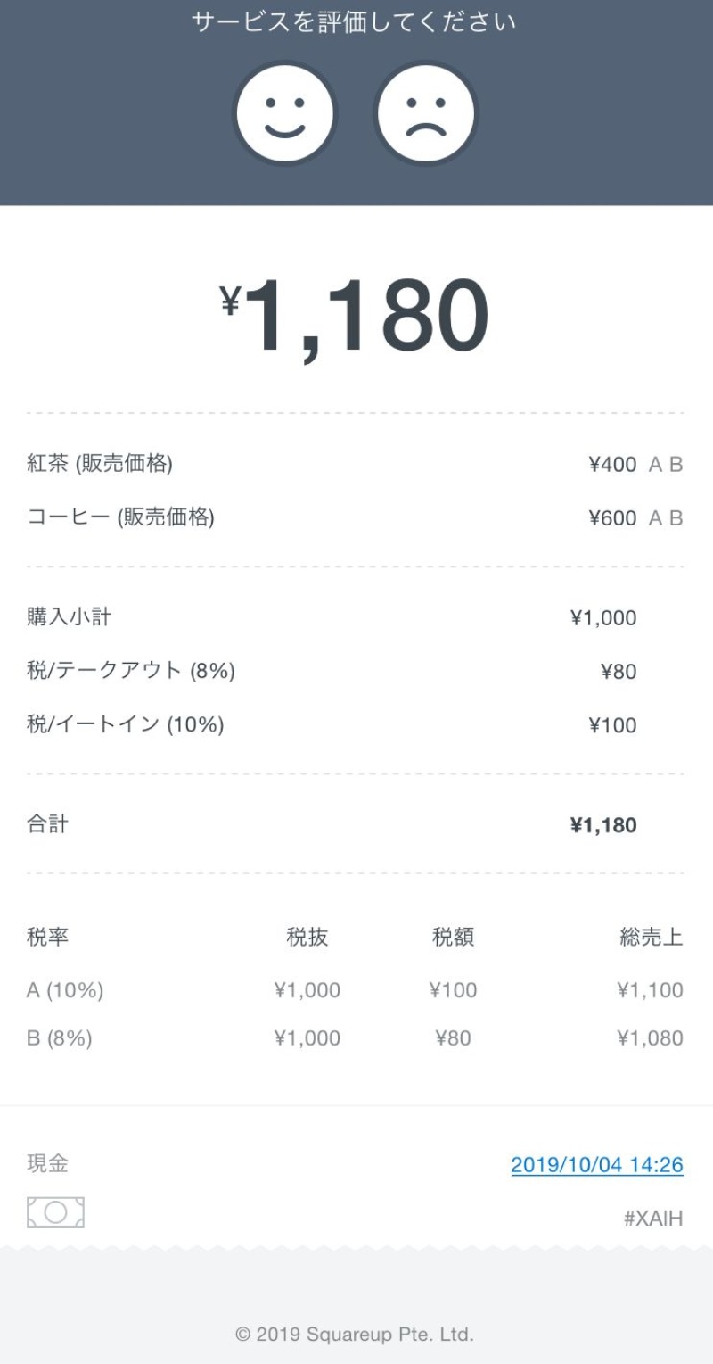Viewport: 713px width, 1364px height.
Task: Click the 税/イートイン (10%) tax line
Action: (x=126, y=724)
